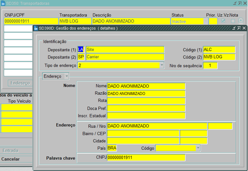Open the Código dropdown next to País

(x=198, y=148)
